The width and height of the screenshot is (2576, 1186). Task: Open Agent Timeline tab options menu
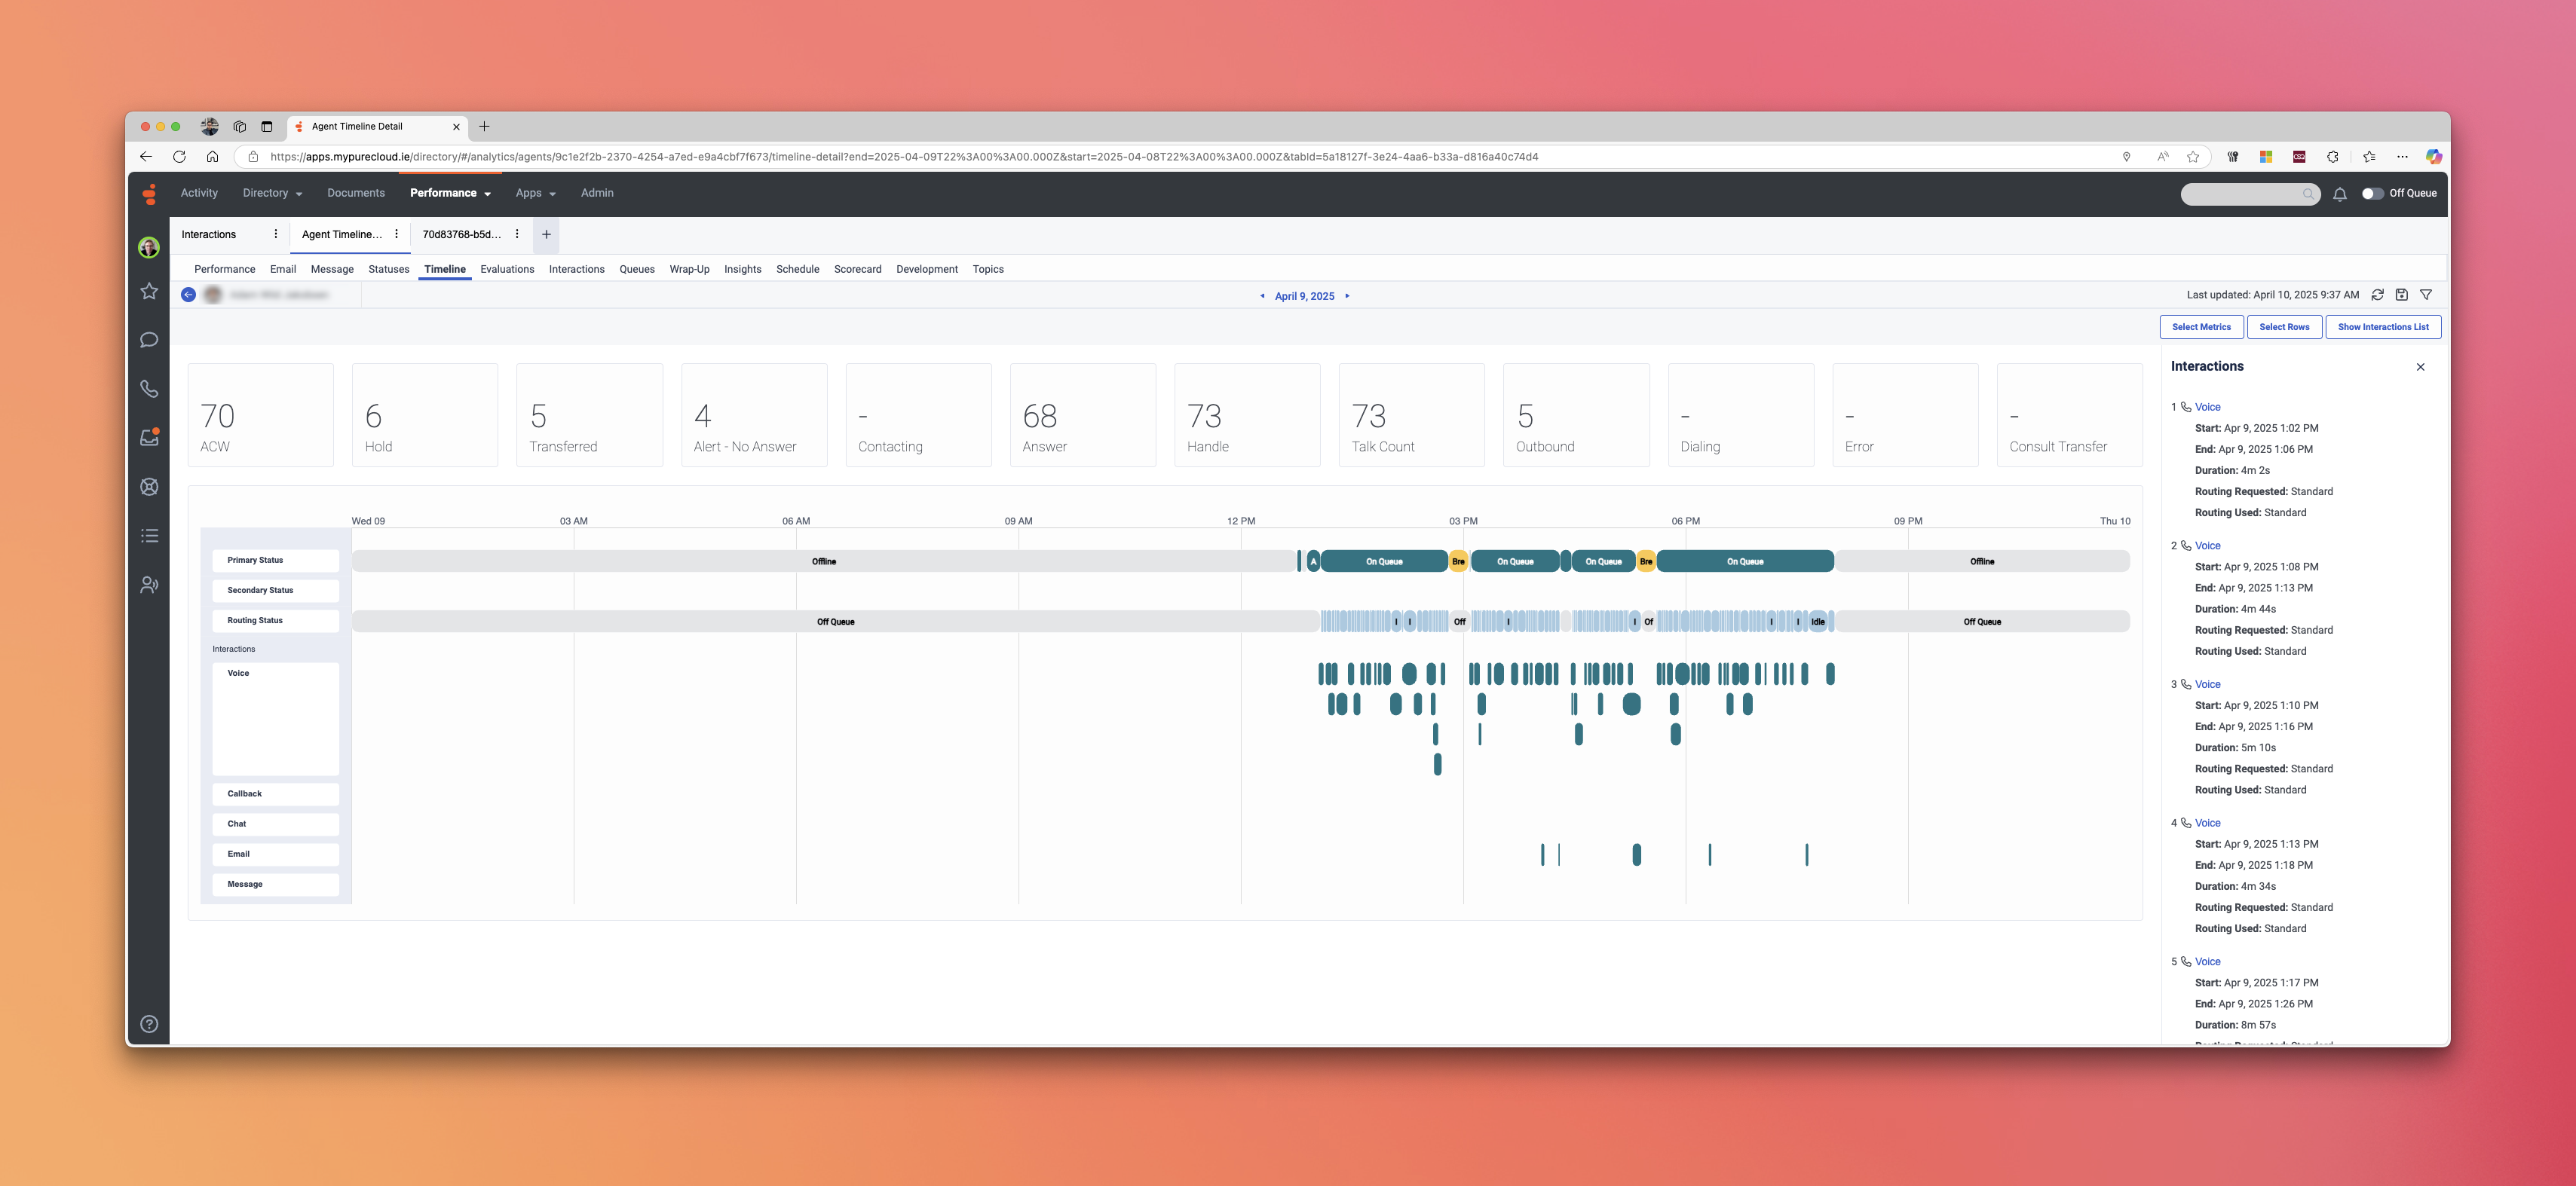click(x=397, y=234)
